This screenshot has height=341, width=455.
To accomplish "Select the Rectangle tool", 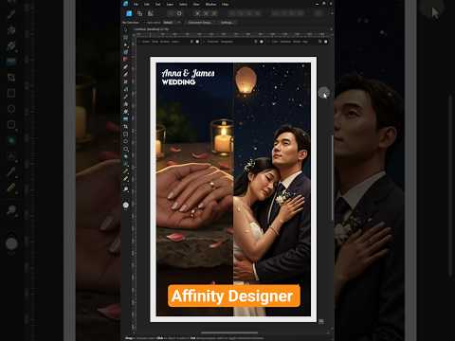I will click(x=126, y=135).
